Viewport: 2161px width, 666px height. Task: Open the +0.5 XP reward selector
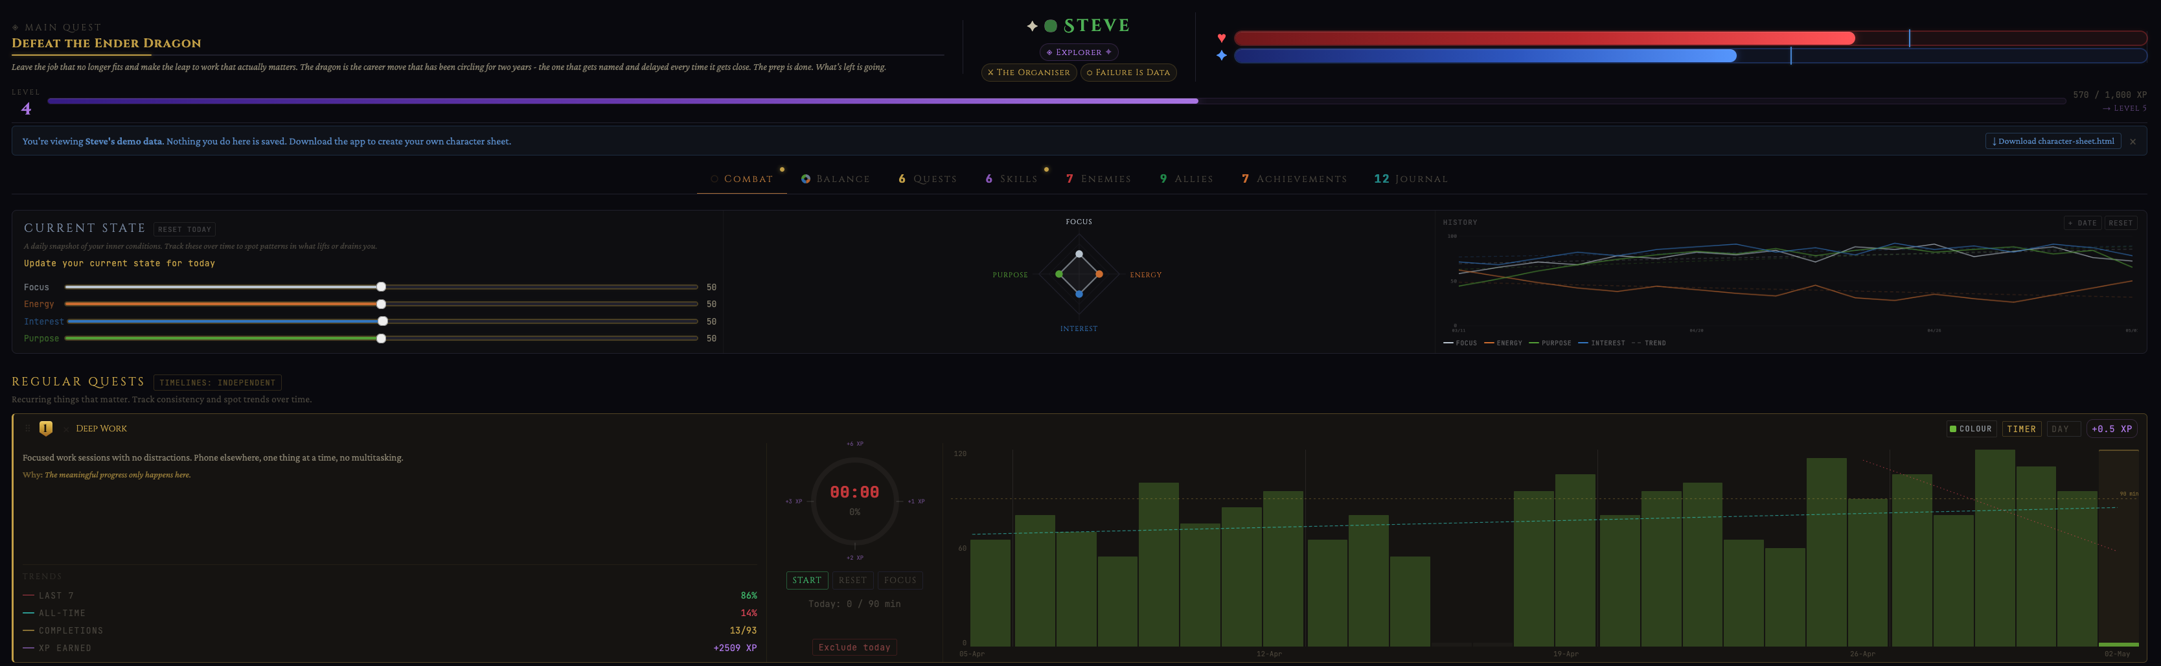point(2112,429)
